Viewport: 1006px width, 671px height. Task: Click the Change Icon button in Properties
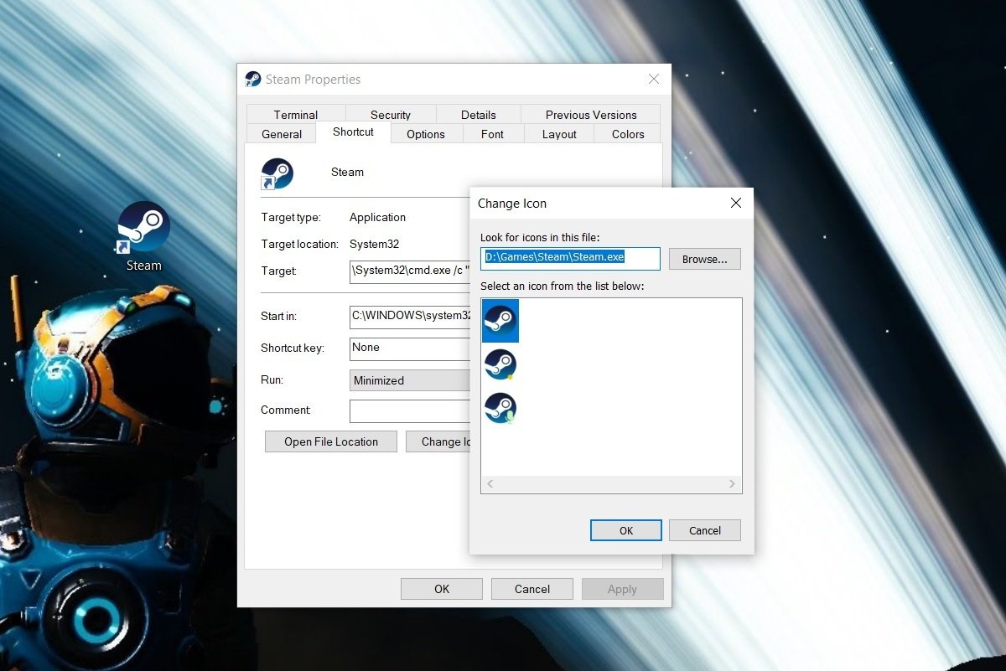point(438,441)
